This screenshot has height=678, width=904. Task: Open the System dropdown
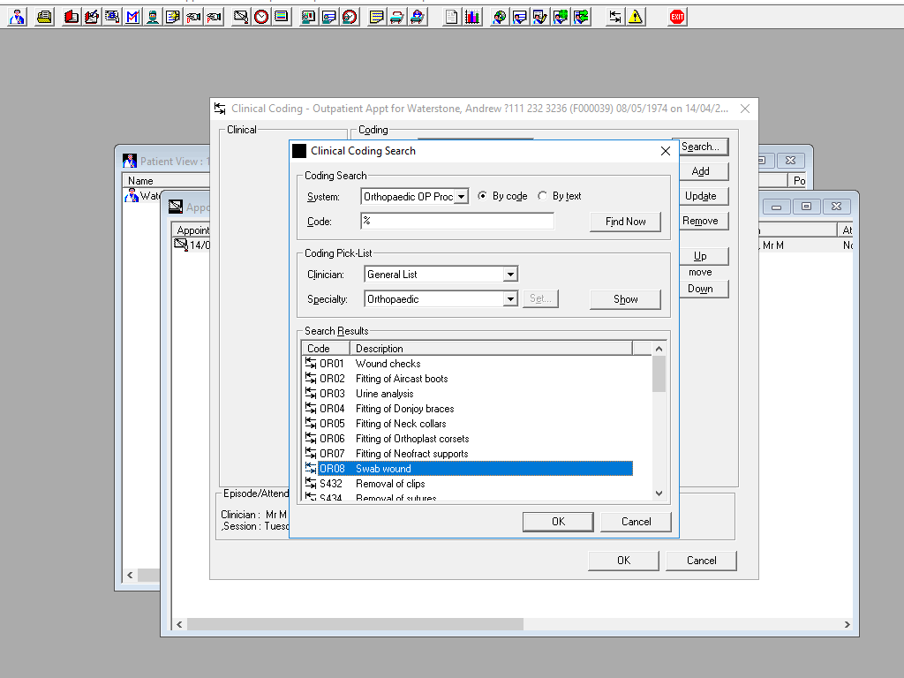coord(461,197)
